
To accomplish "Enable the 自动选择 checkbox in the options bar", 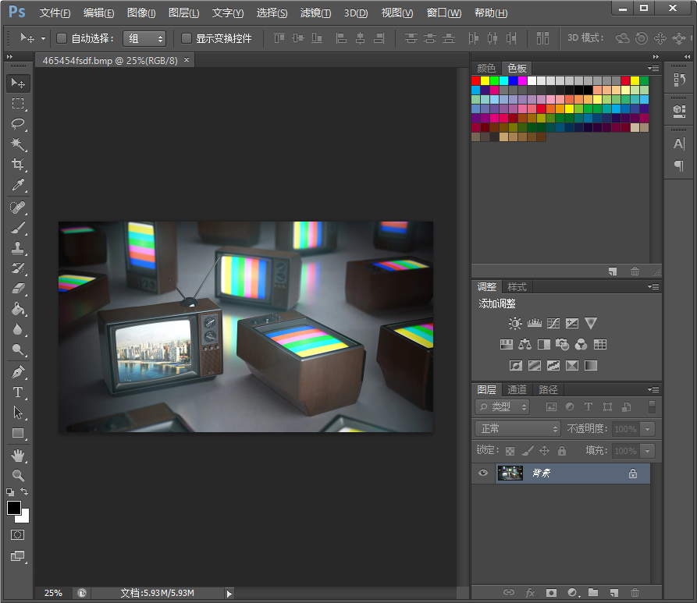I will click(60, 37).
